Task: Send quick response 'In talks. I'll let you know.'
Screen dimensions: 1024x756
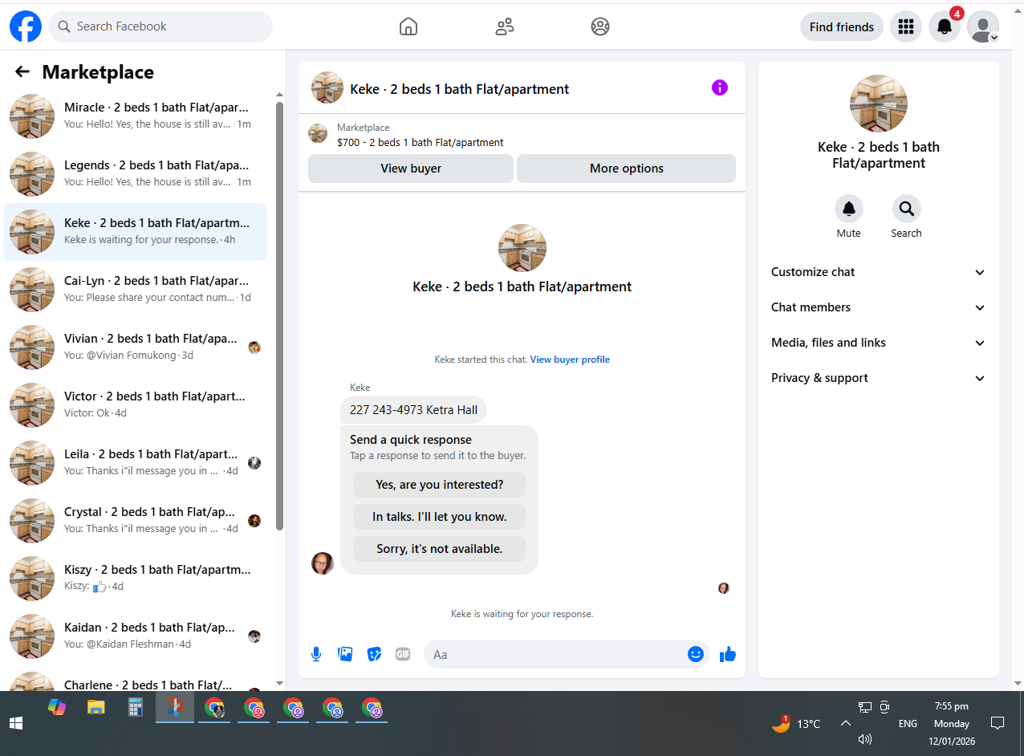Action: (440, 517)
